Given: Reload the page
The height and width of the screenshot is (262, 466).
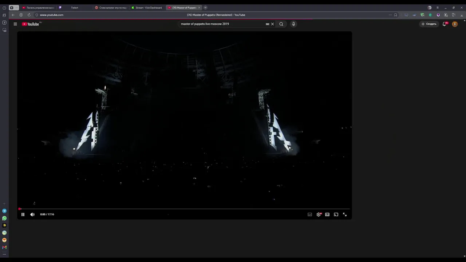Looking at the screenshot, I should 29,15.
